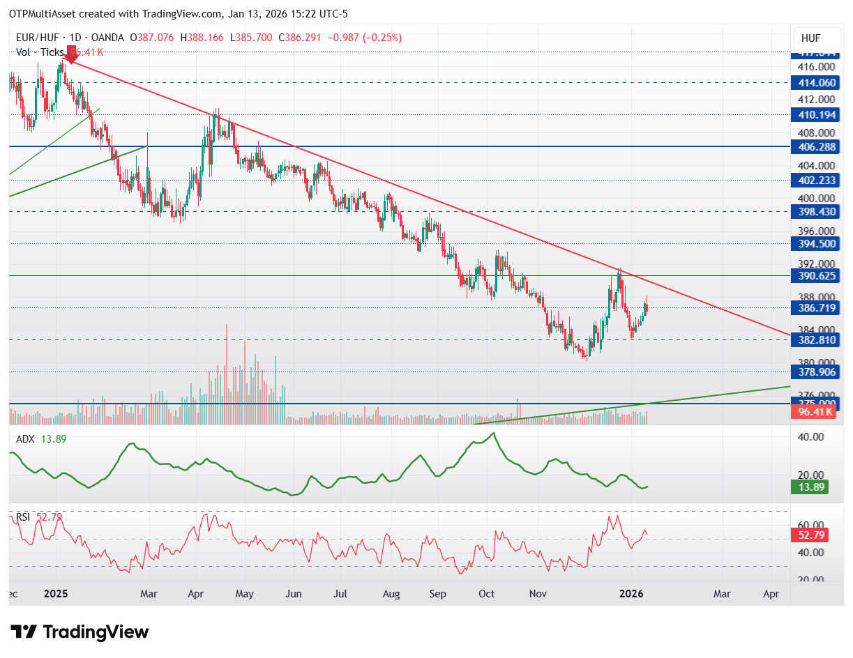Click the Aug label on time axis
Image resolution: width=853 pixels, height=658 pixels.
(x=391, y=594)
